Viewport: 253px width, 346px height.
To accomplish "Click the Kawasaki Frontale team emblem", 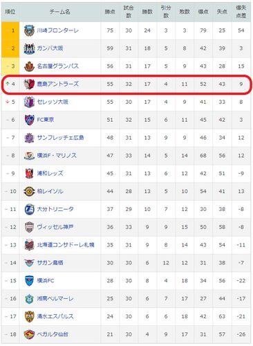I will coord(29,30).
